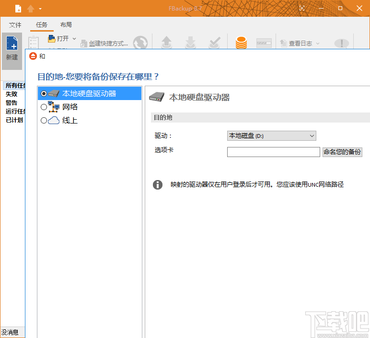
Task: Click the gray progress bar icon in the ribbon
Action: tap(264, 43)
